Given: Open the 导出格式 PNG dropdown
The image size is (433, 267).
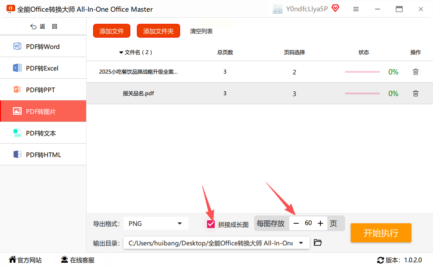Looking at the screenshot, I should click(156, 223).
